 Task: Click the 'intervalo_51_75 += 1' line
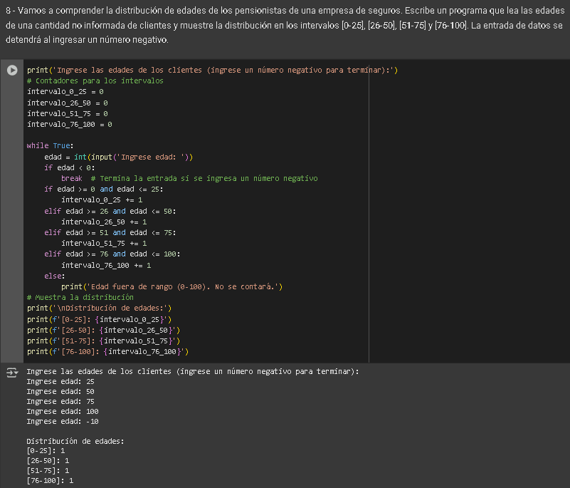(x=104, y=244)
